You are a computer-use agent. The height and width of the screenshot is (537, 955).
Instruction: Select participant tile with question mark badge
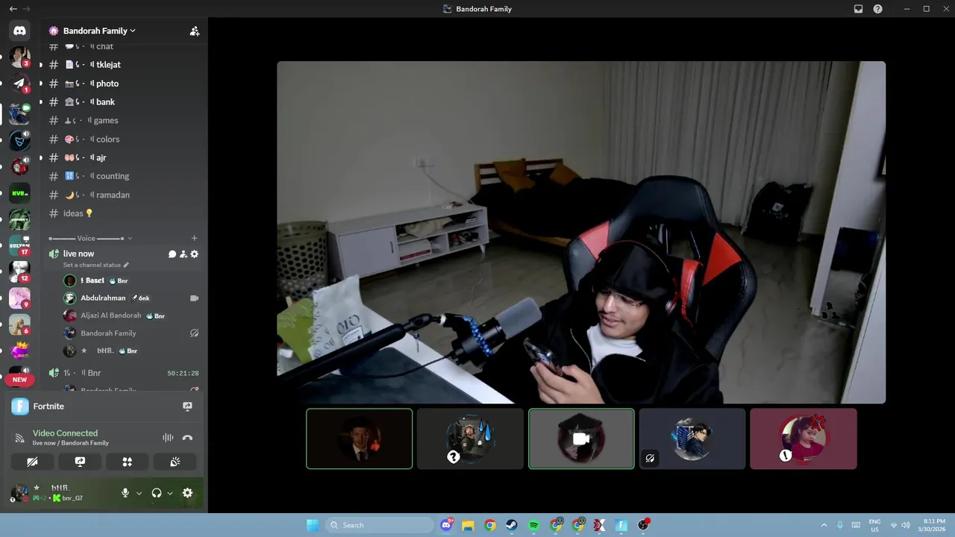point(470,439)
